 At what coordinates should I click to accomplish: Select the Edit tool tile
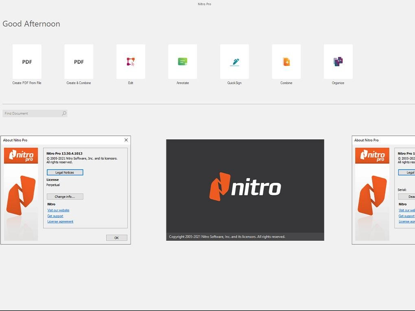click(x=130, y=61)
